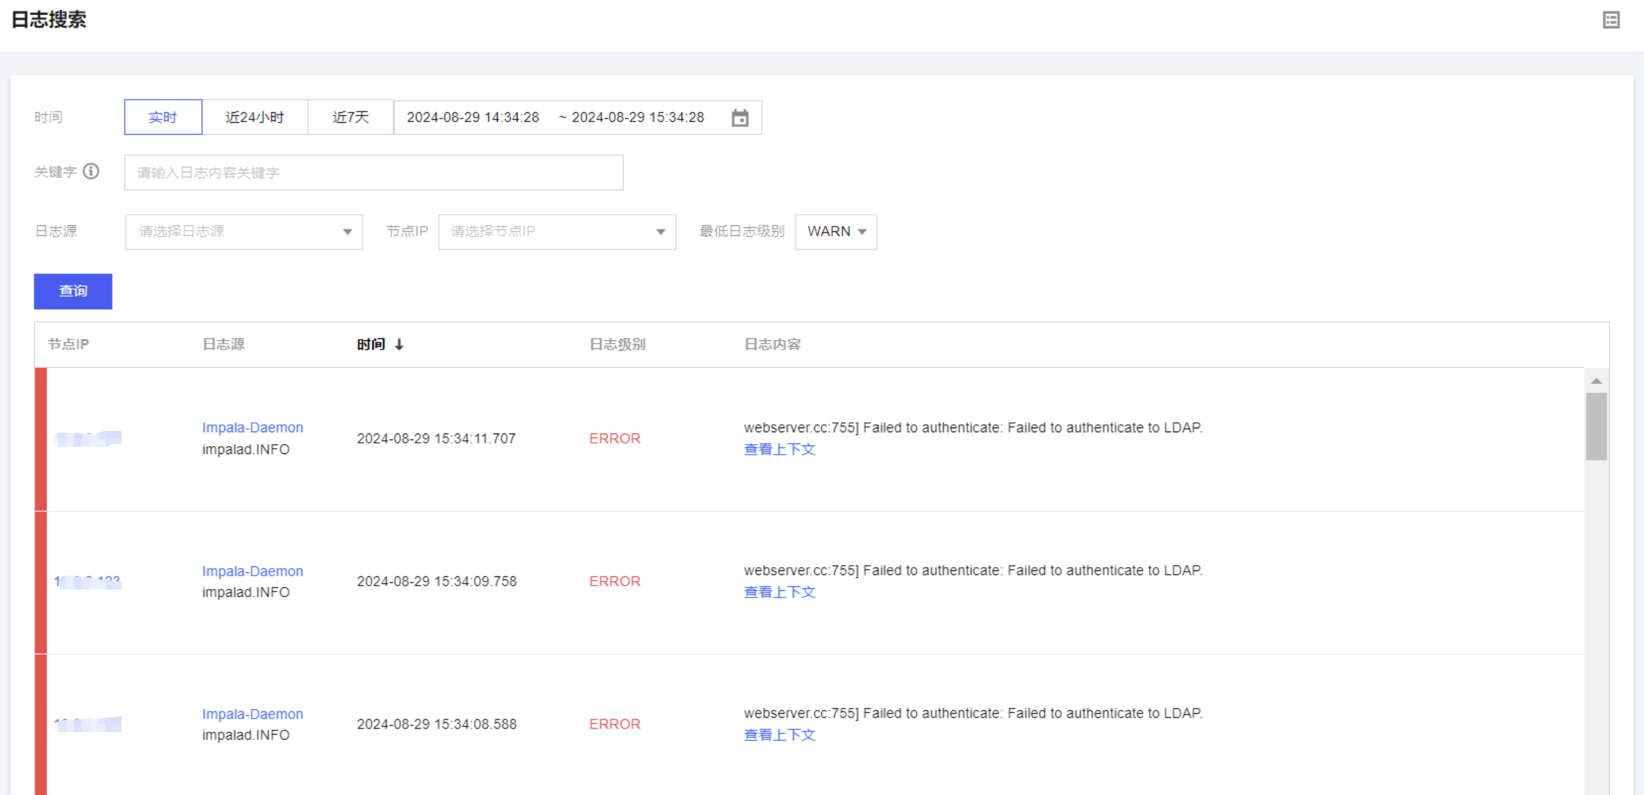Open Impala-Daemon link in first row

[x=252, y=428]
